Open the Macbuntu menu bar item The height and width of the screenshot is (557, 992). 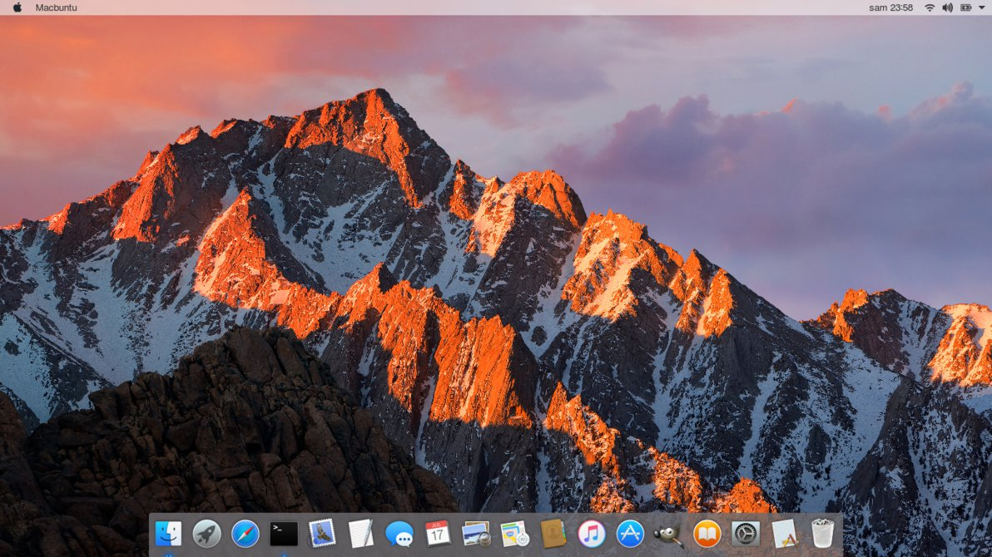[x=57, y=7]
